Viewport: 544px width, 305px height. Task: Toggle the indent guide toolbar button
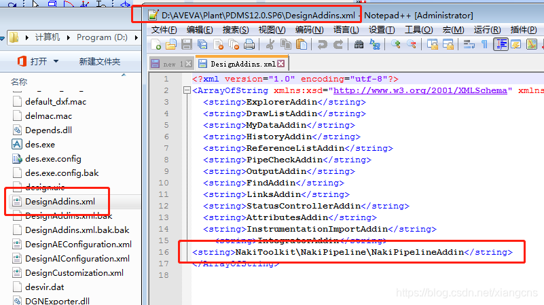coord(501,45)
